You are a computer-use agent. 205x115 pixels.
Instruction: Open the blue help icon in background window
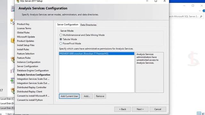click(204, 11)
